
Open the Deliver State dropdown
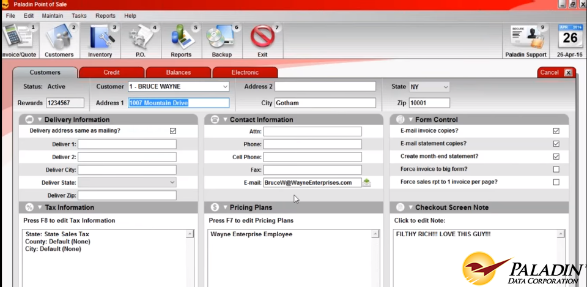[x=172, y=182]
